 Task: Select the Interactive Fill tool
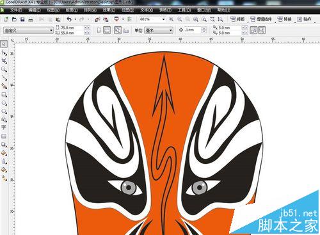pyautogui.click(x=4, y=178)
